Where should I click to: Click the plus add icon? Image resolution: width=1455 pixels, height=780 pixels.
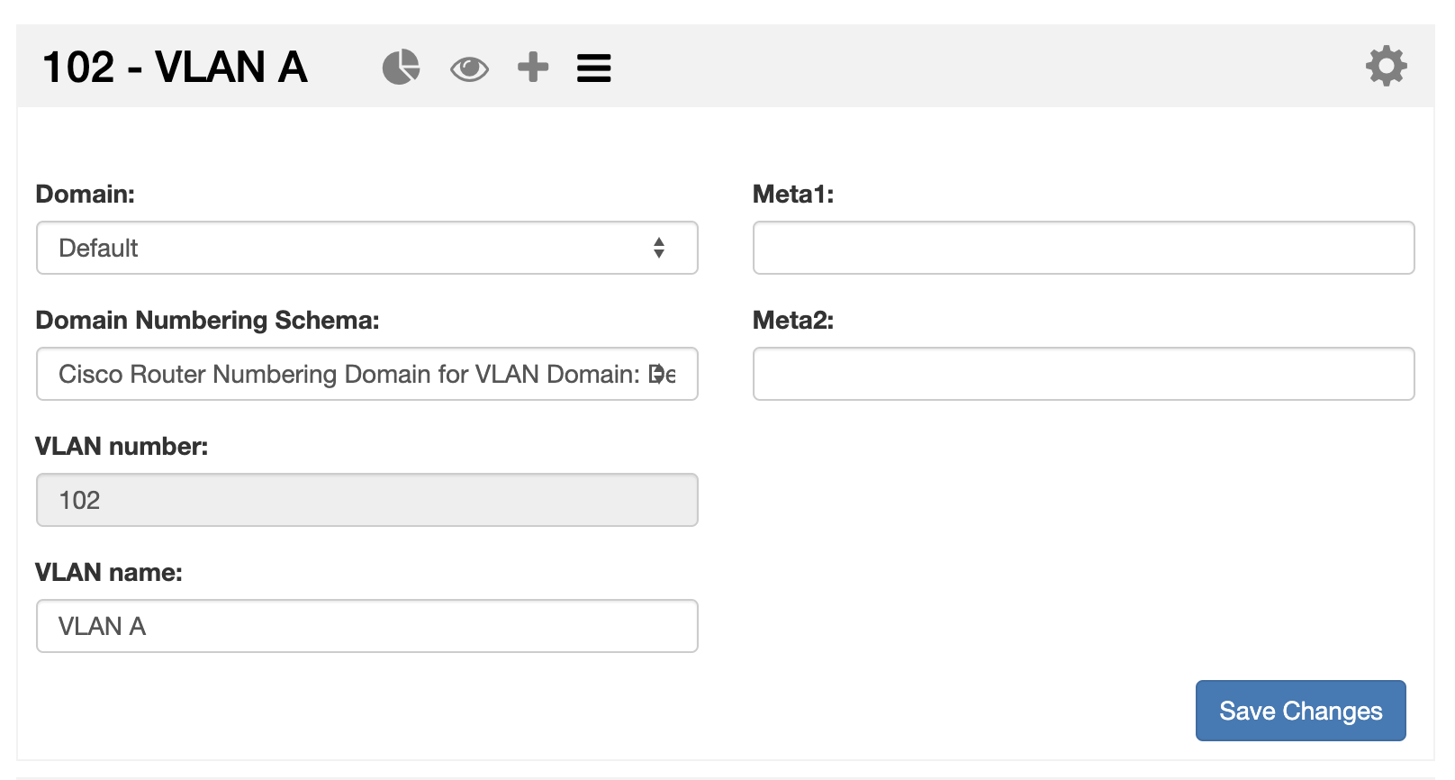(533, 68)
